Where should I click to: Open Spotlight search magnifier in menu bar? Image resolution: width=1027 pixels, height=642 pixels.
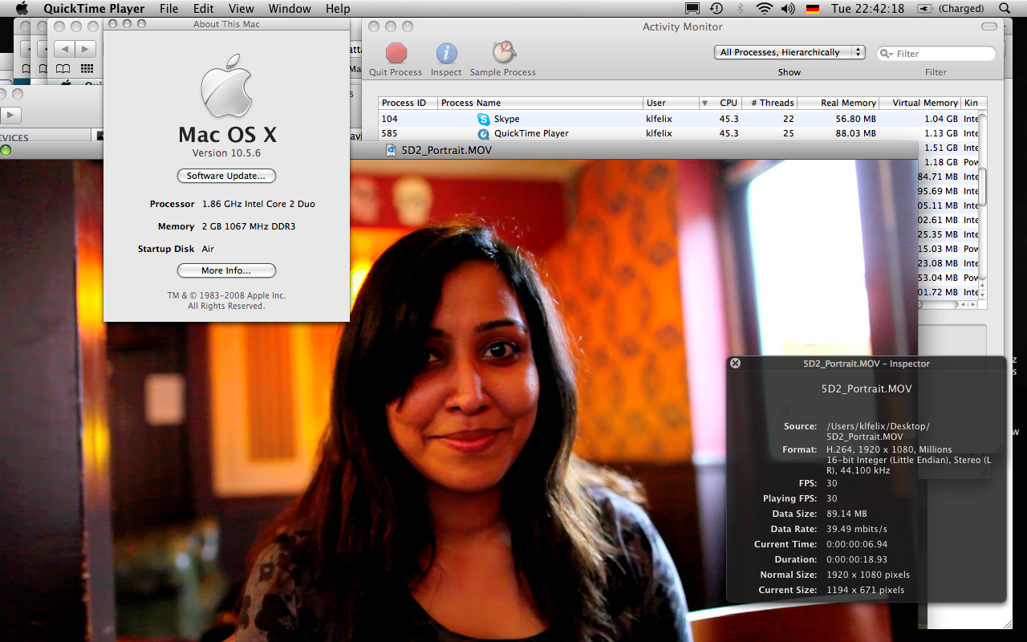pyautogui.click(x=1005, y=9)
